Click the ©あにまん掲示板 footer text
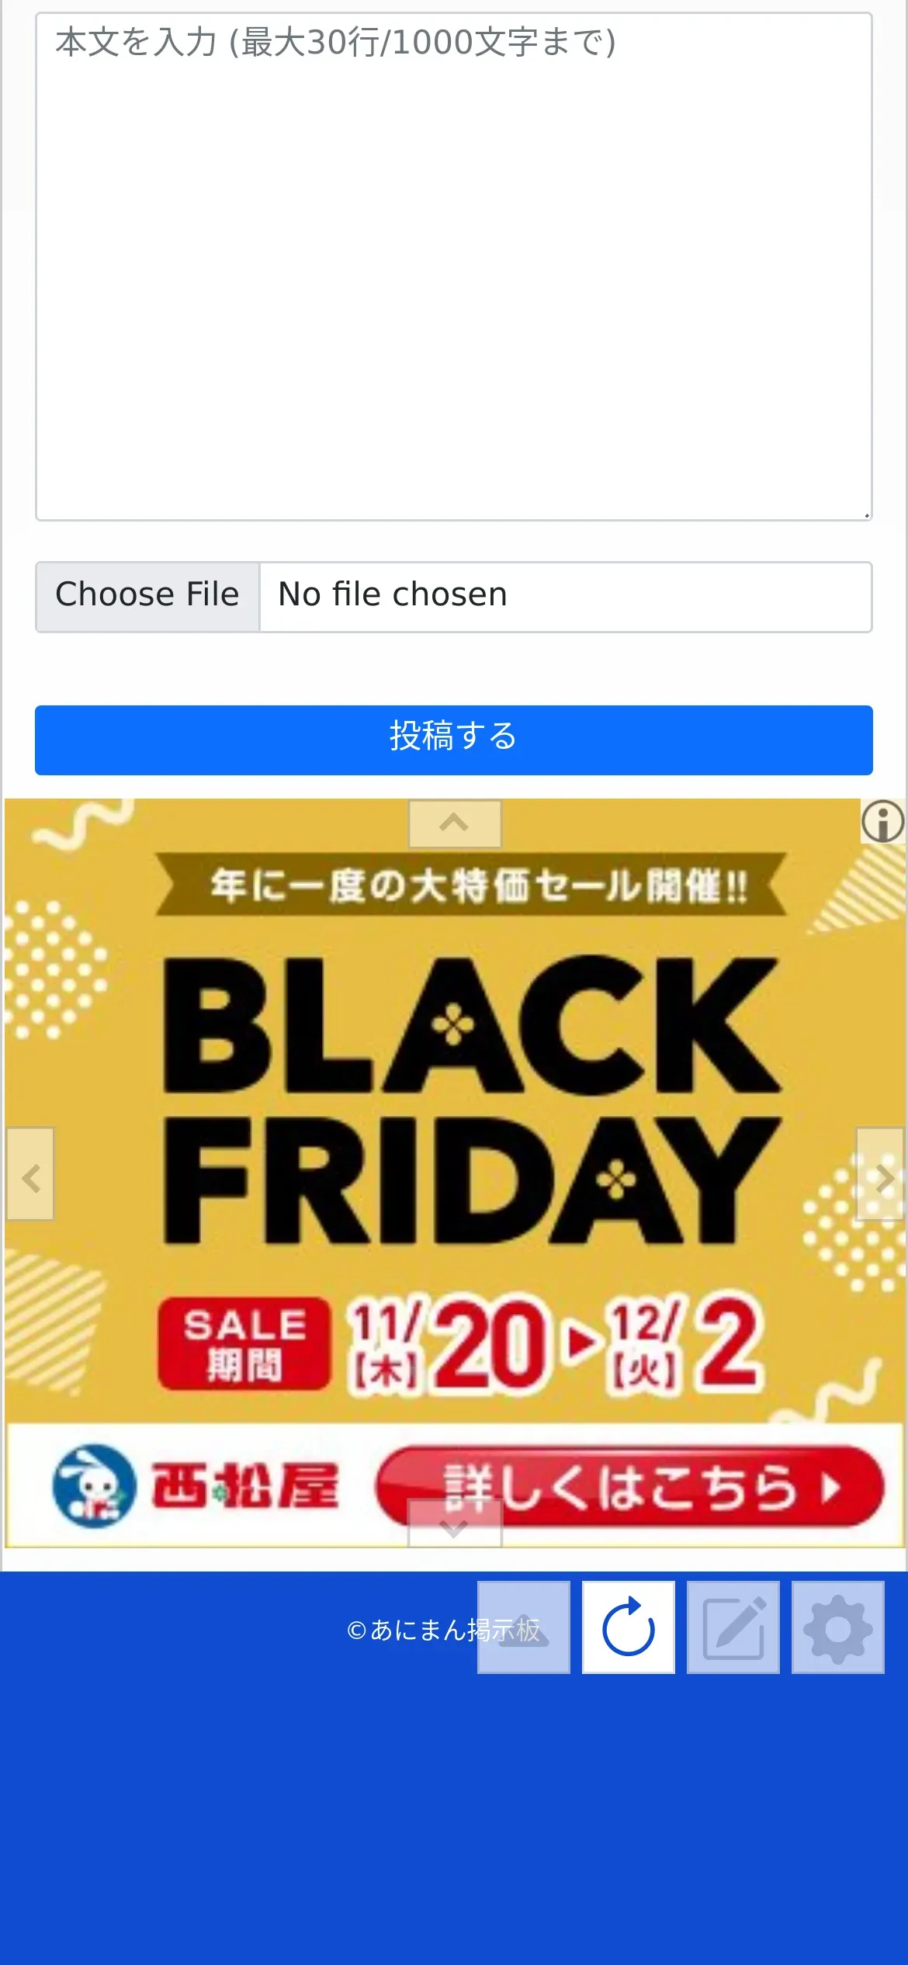The width and height of the screenshot is (908, 1965). [443, 1630]
